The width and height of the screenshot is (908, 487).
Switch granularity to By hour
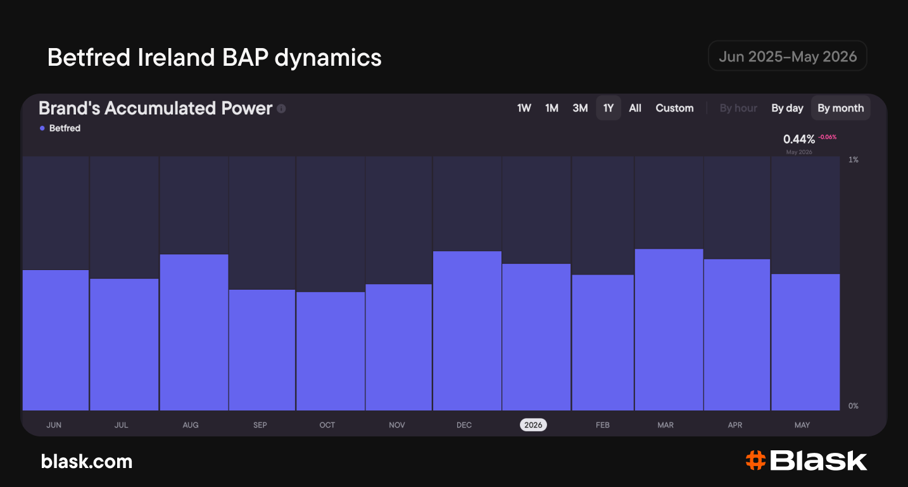[x=738, y=108]
